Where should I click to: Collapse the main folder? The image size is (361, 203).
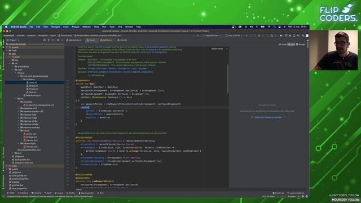coord(13,70)
